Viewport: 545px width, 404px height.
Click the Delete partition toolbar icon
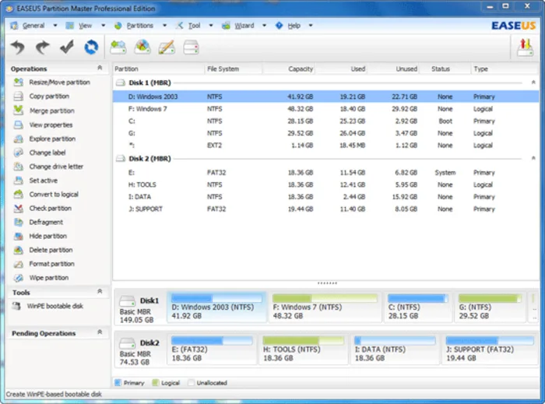click(142, 47)
